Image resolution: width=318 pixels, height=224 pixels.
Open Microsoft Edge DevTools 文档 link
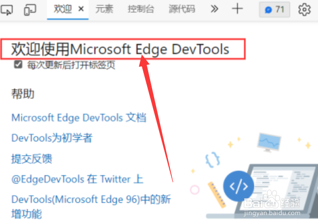tap(79, 118)
